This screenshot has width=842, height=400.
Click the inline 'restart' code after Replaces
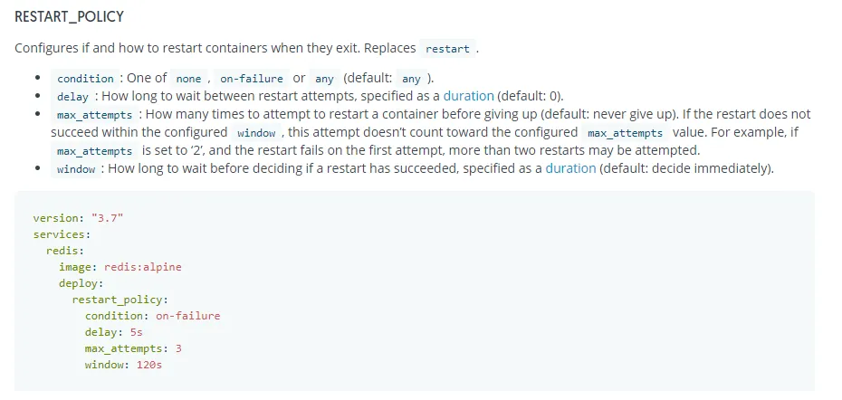click(447, 49)
